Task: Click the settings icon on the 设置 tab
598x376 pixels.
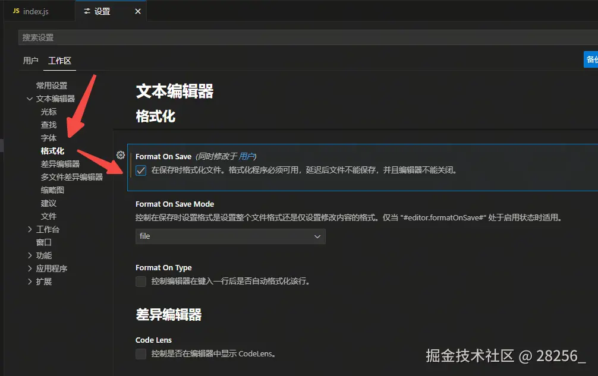Action: click(87, 11)
